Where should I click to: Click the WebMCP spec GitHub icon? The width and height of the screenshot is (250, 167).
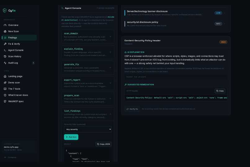click(5, 101)
